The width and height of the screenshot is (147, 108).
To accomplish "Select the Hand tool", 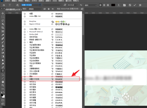I will point(3,82).
